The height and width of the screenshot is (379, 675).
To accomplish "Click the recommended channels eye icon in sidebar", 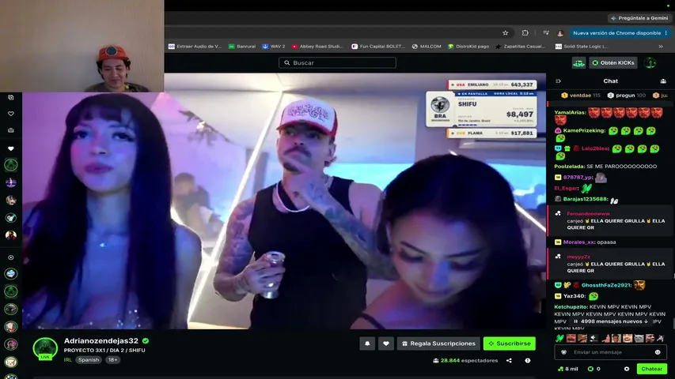I will click(11, 258).
